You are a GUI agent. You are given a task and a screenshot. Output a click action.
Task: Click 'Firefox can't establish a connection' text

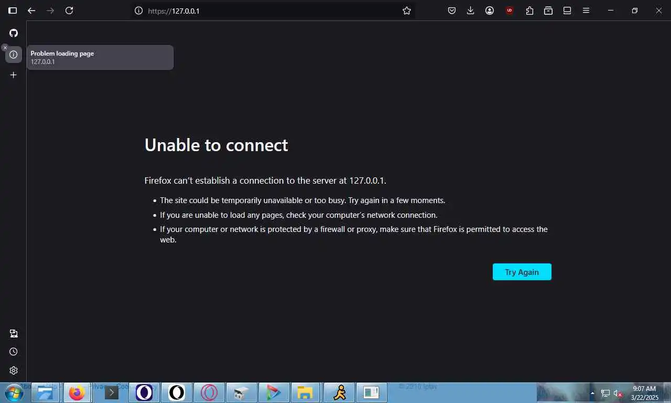pos(265,181)
